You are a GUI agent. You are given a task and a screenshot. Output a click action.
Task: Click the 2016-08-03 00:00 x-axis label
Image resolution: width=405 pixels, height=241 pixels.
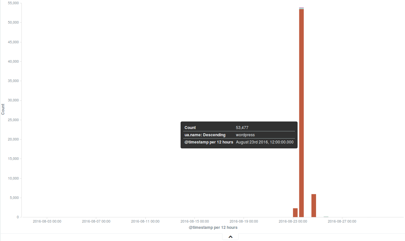pyautogui.click(x=47, y=221)
